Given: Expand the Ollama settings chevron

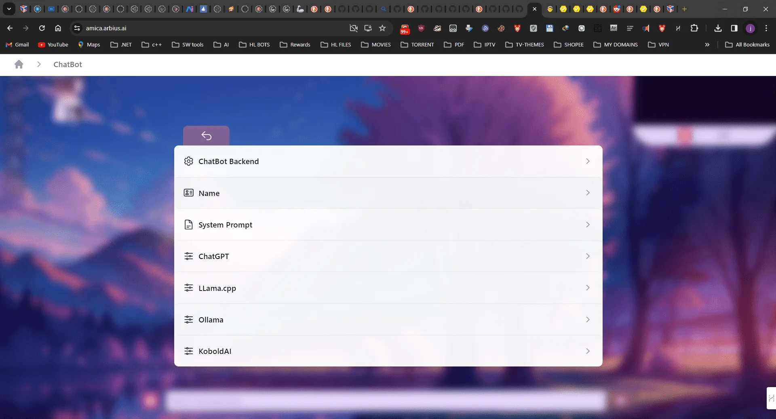Looking at the screenshot, I should (x=588, y=320).
